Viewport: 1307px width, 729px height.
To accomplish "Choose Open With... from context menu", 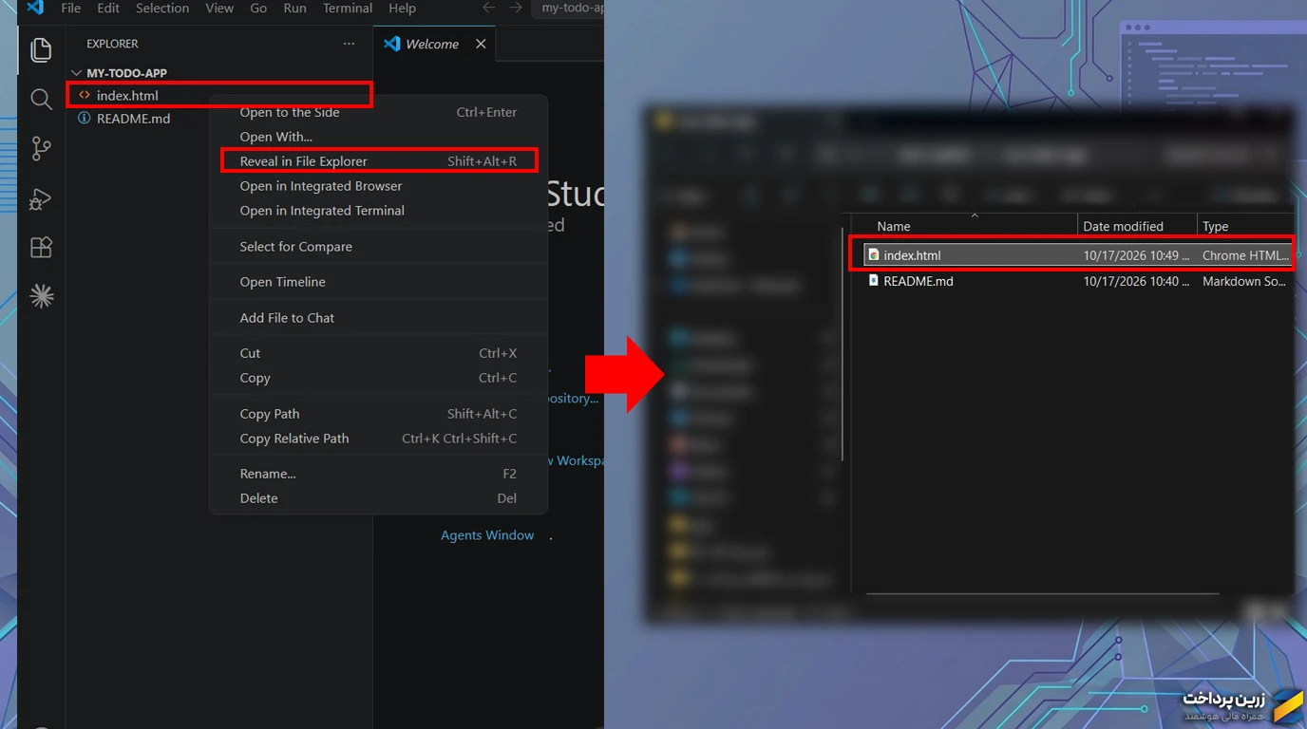I will click(378, 137).
